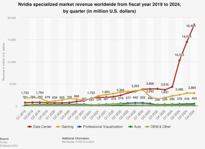This screenshot has width=205, height=149.
Task: Toggle the Data Center legend series
Action: click(x=39, y=127)
